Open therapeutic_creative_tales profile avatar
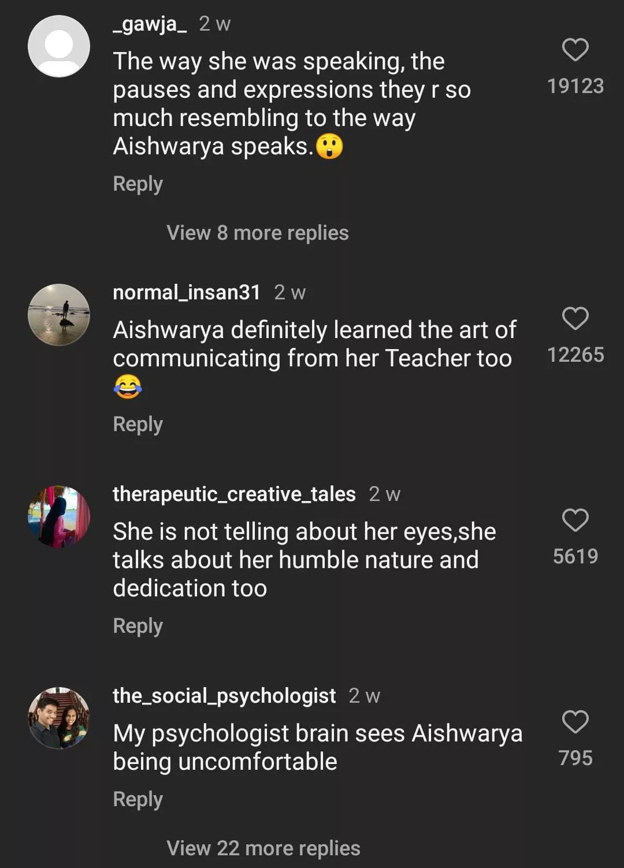This screenshot has width=624, height=868. 59,517
